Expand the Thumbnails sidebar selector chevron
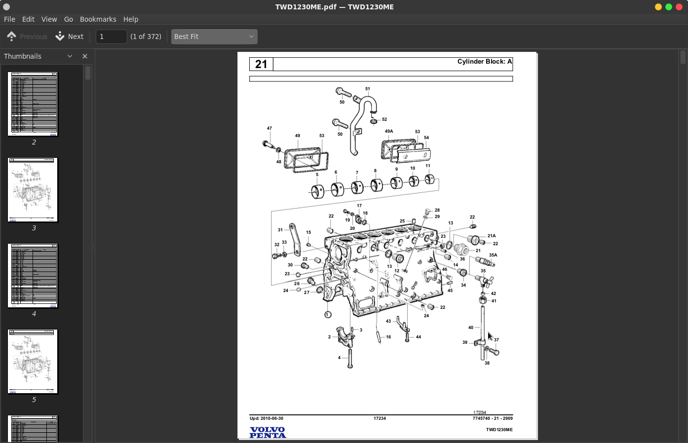Viewport: 688px width, 443px height. (70, 56)
